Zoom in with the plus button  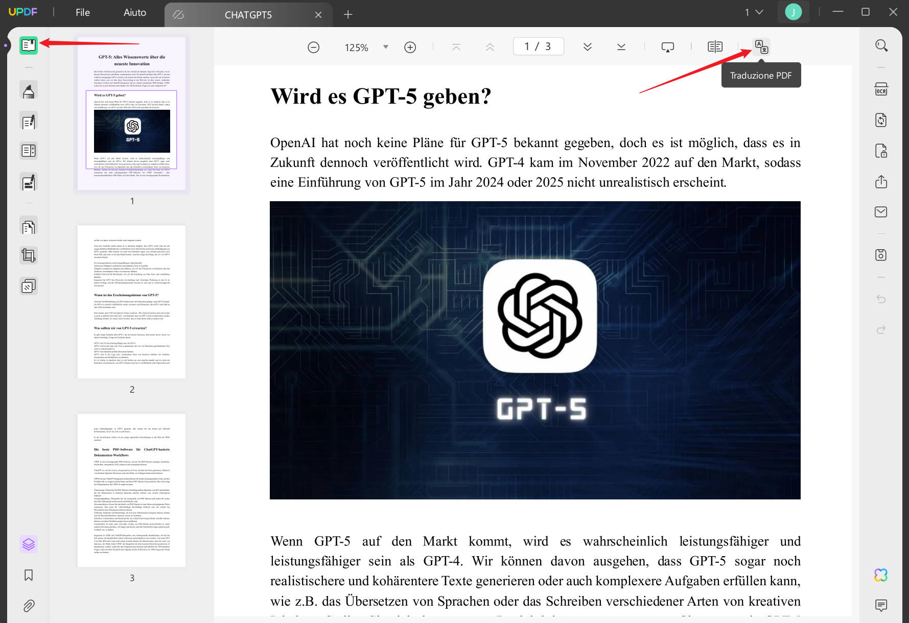tap(410, 47)
